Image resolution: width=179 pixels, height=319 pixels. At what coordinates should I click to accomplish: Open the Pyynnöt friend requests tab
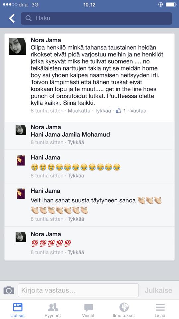click(53, 310)
